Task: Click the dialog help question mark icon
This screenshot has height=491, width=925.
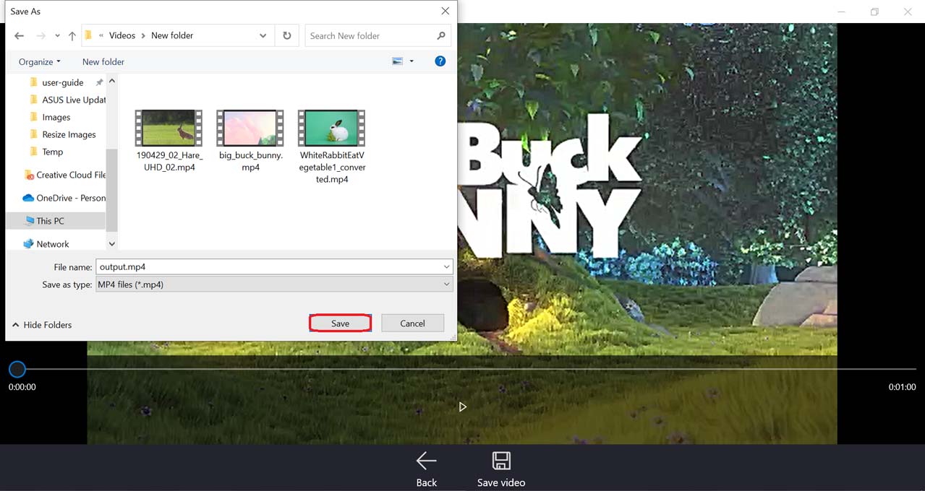Action: tap(440, 61)
